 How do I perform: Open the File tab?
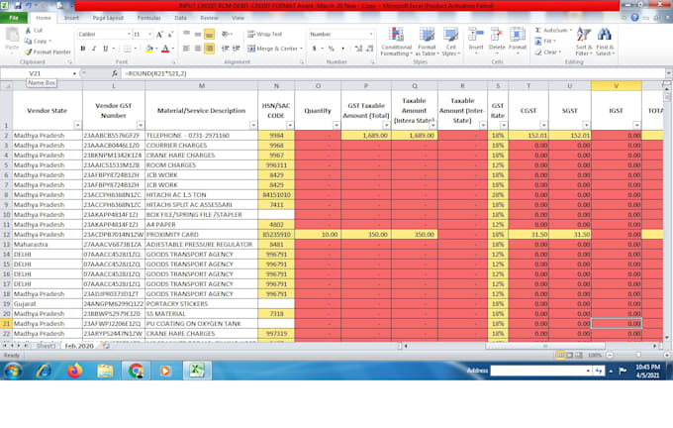tap(14, 18)
